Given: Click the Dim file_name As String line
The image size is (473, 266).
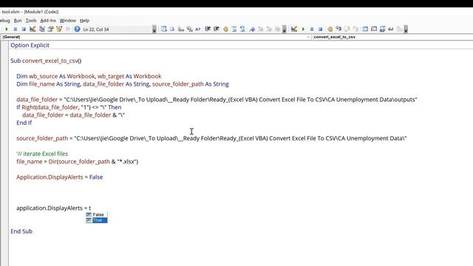Looking at the screenshot, I should click(123, 84).
